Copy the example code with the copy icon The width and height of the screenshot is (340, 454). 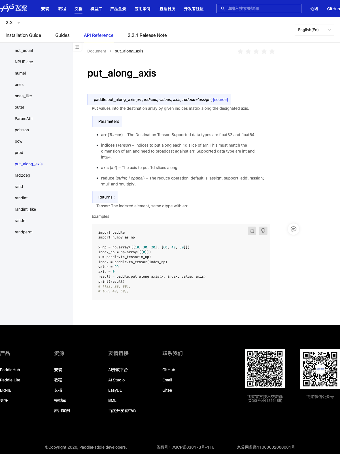tap(252, 231)
